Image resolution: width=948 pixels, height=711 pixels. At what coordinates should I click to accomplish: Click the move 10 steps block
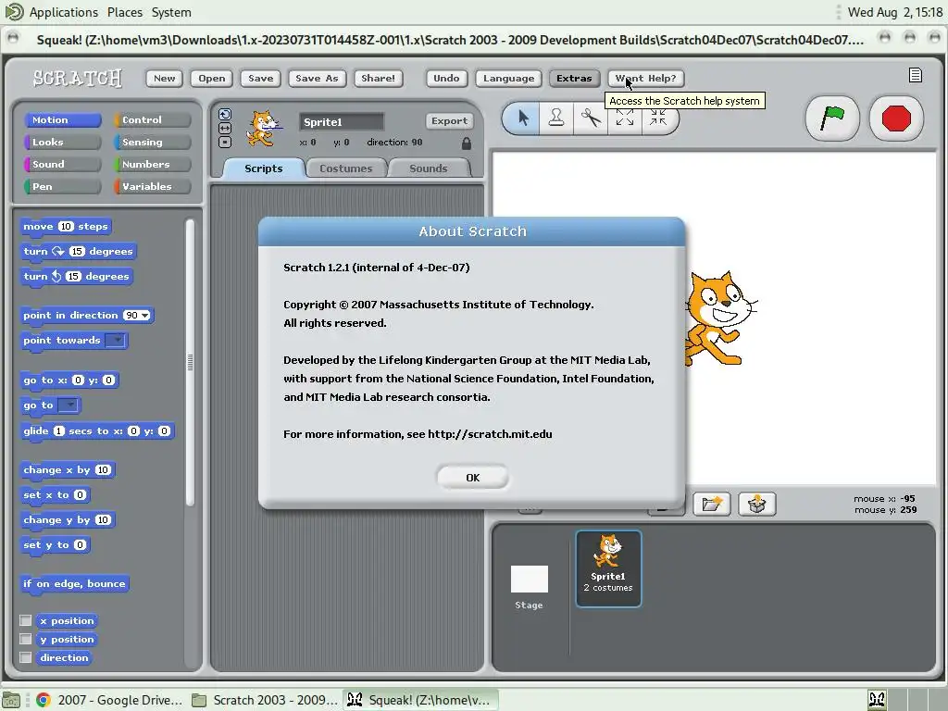click(x=66, y=227)
